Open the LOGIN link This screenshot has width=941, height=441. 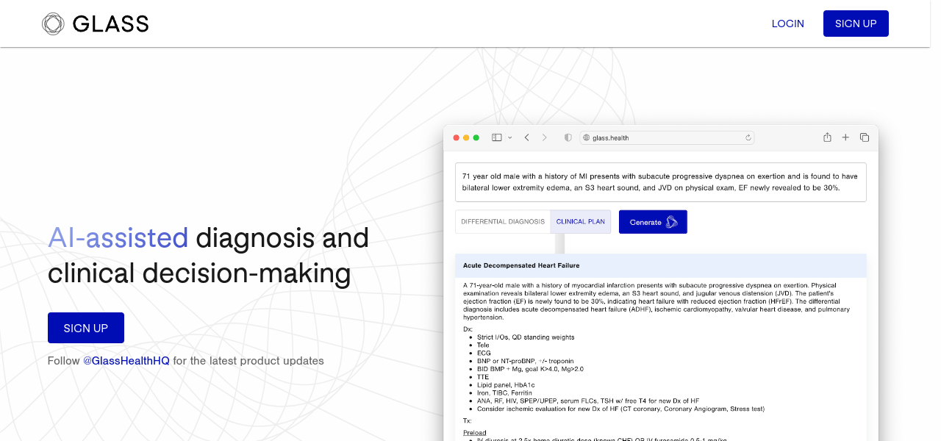pyautogui.click(x=787, y=24)
